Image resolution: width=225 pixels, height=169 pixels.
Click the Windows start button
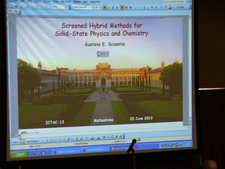[19, 155]
